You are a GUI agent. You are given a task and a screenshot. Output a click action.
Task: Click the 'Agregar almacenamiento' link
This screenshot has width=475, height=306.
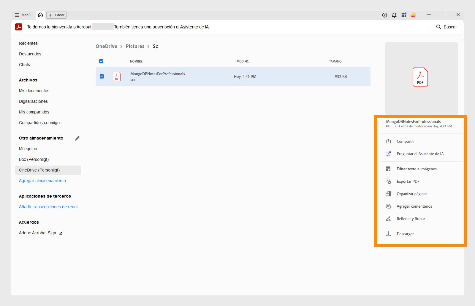(x=42, y=180)
